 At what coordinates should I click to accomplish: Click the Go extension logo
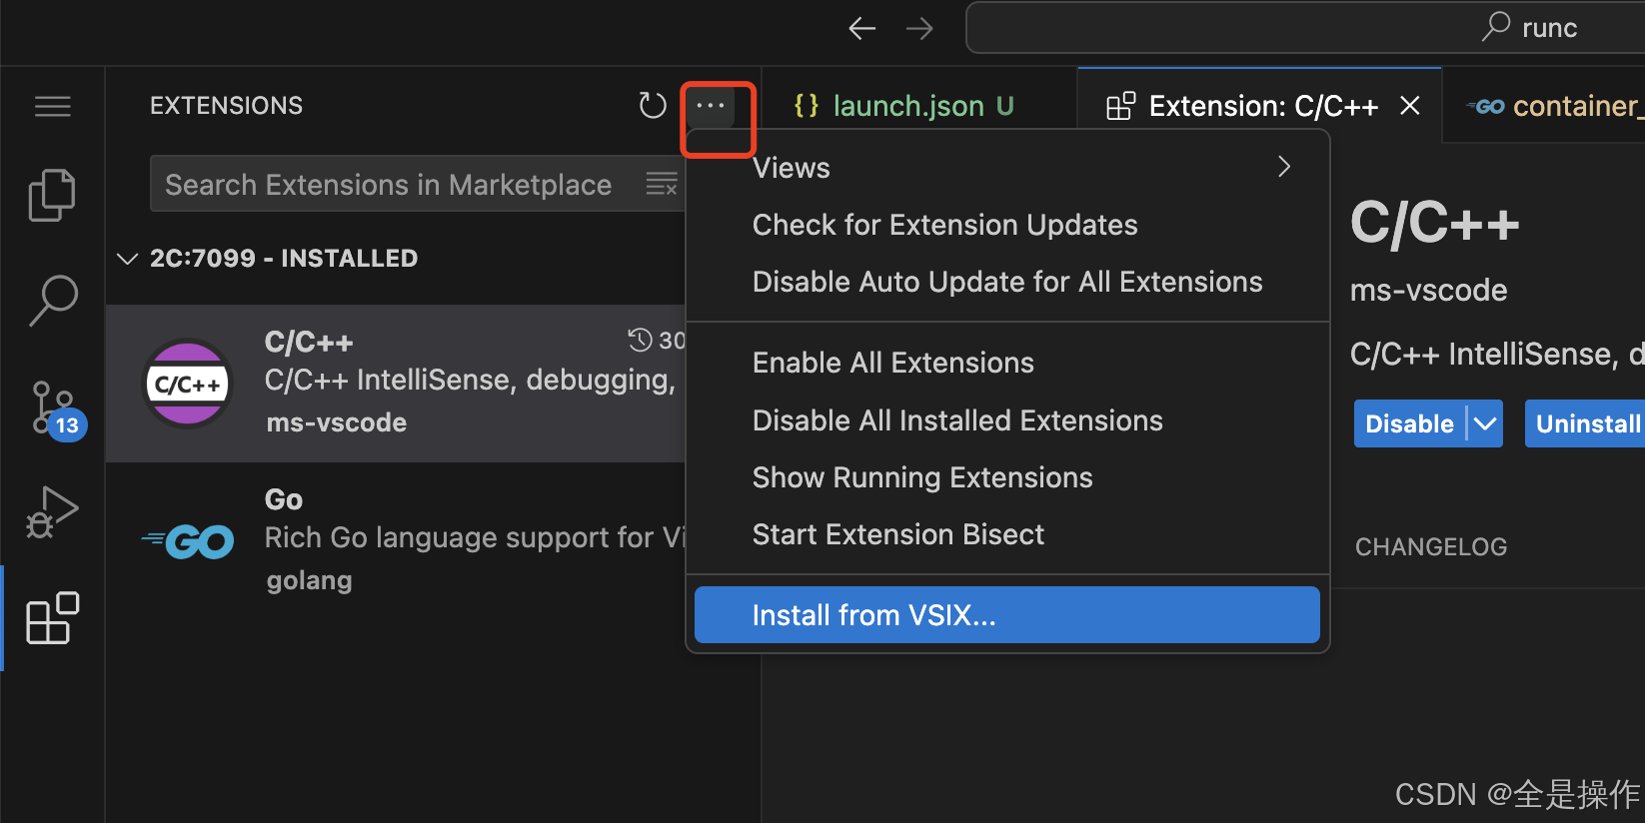pyautogui.click(x=188, y=541)
